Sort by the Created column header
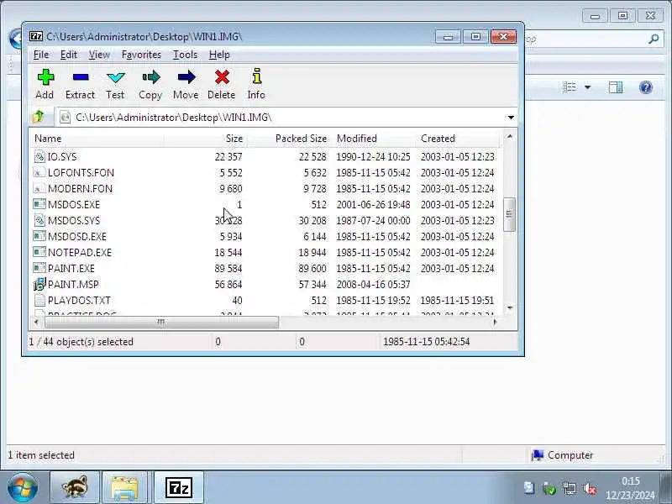Image resolution: width=672 pixels, height=504 pixels. (457, 139)
